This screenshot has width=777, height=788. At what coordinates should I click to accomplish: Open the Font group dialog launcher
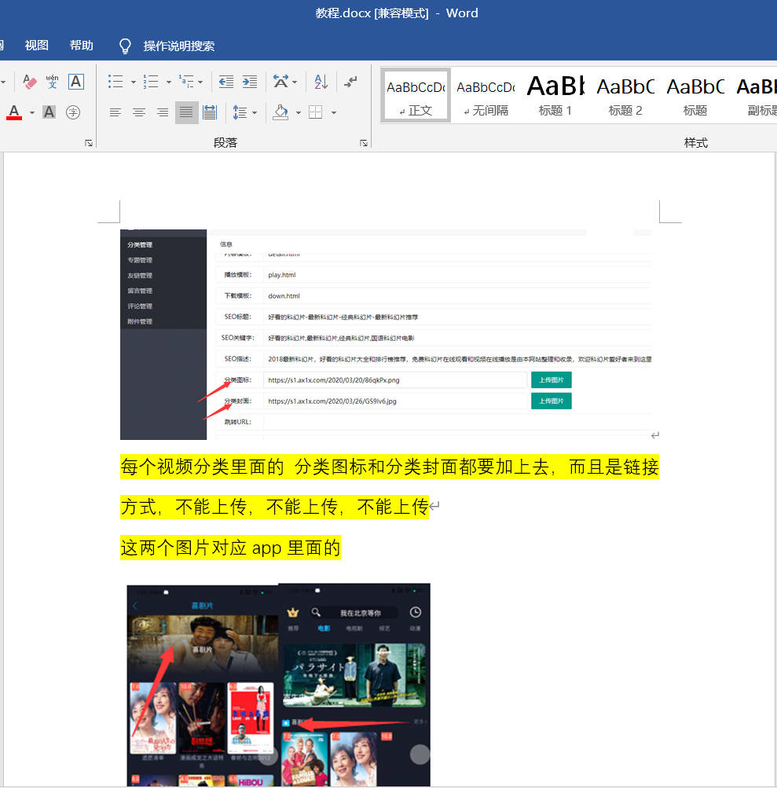click(89, 143)
